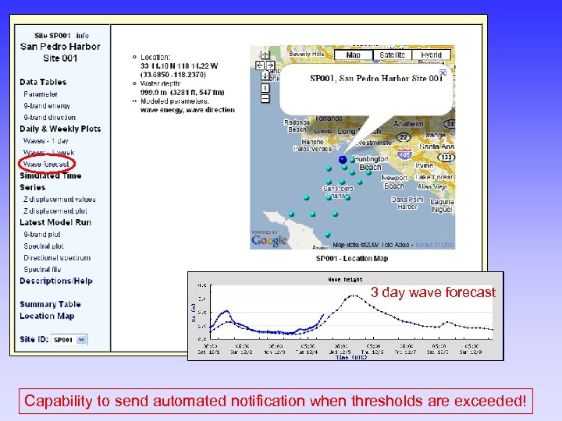562x421 pixels.
Task: Open the Wave forecast link
Action: pyautogui.click(x=46, y=165)
